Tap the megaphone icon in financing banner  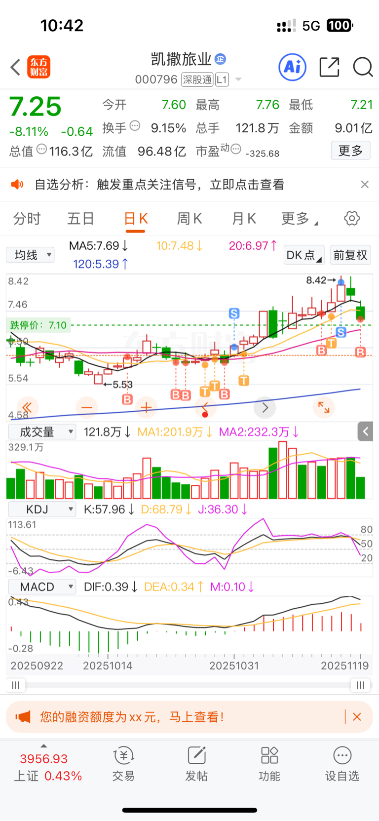[x=23, y=717]
